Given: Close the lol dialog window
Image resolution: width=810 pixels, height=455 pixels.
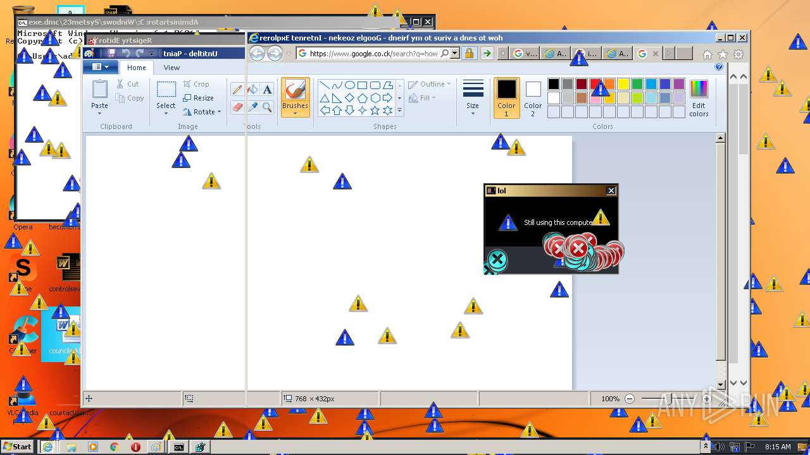Looking at the screenshot, I should coord(611,191).
